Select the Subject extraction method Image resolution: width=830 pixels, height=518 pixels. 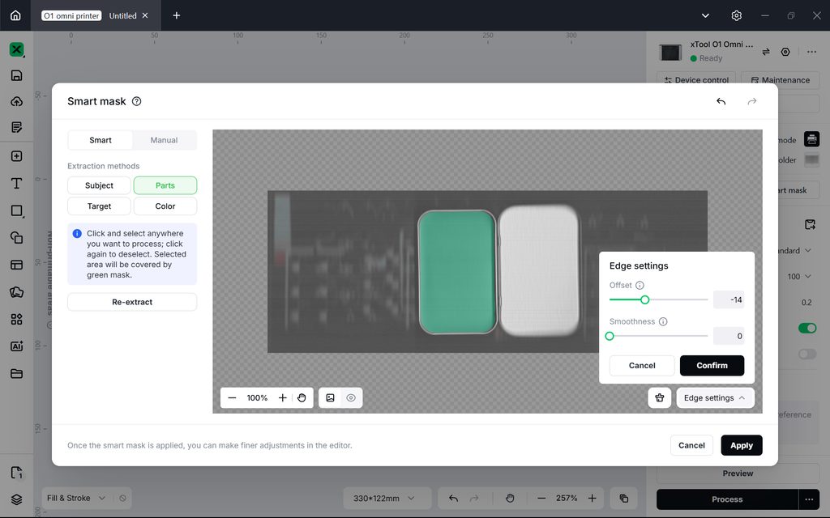point(99,185)
